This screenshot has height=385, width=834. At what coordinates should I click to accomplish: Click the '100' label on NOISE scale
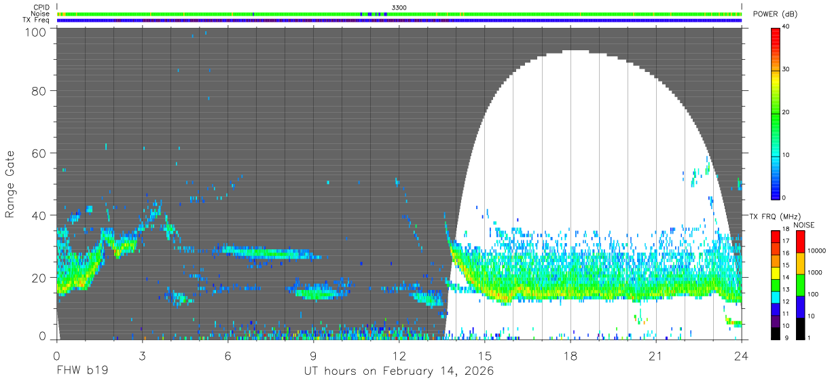(x=812, y=294)
